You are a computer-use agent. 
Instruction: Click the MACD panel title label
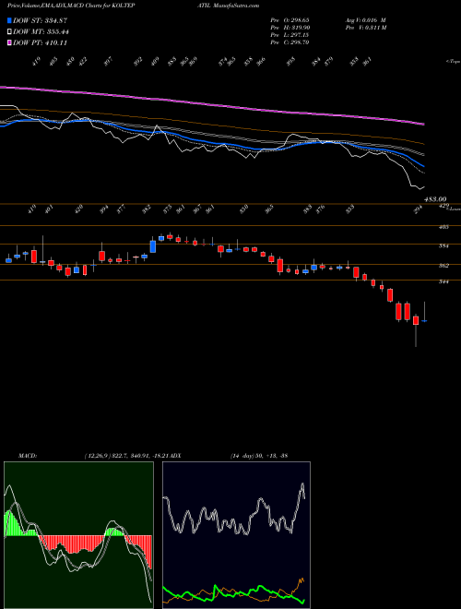tap(27, 455)
